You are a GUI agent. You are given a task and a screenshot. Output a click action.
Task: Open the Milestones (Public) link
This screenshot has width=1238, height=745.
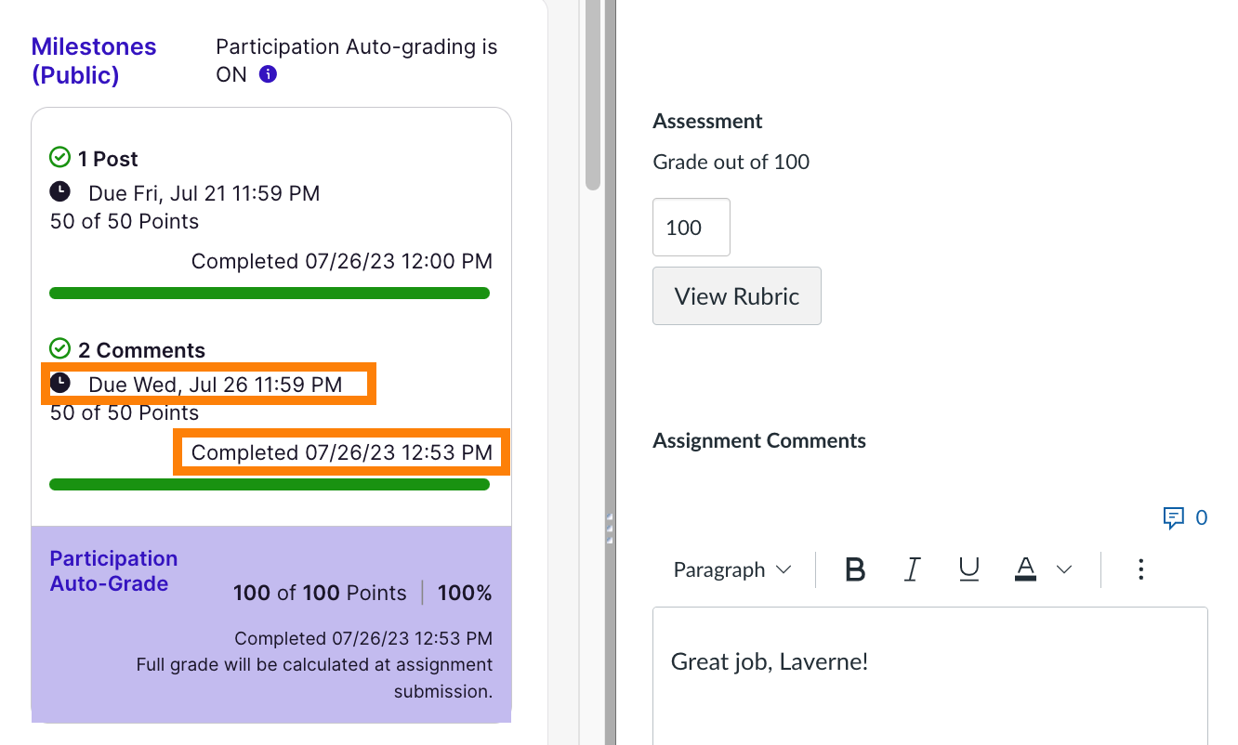(x=94, y=60)
